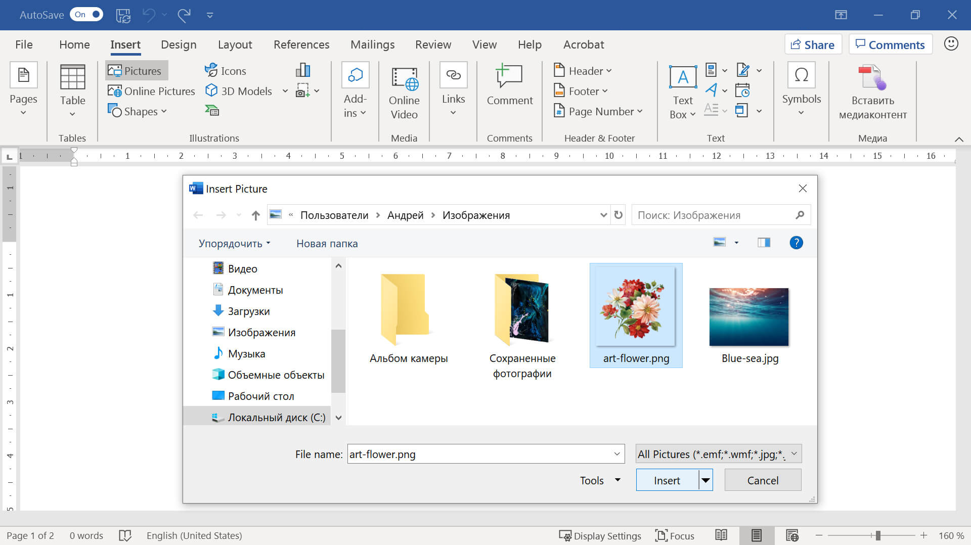The image size is (971, 545).
Task: Click the Online Video icon
Action: pyautogui.click(x=404, y=79)
